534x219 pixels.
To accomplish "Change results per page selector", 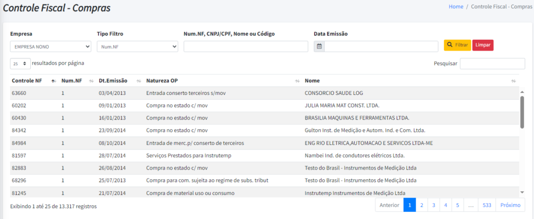I will pyautogui.click(x=20, y=63).
